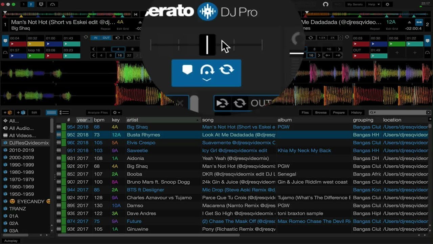Show cue points tab on deck 2
433x244 pixels.
(x=428, y=41)
